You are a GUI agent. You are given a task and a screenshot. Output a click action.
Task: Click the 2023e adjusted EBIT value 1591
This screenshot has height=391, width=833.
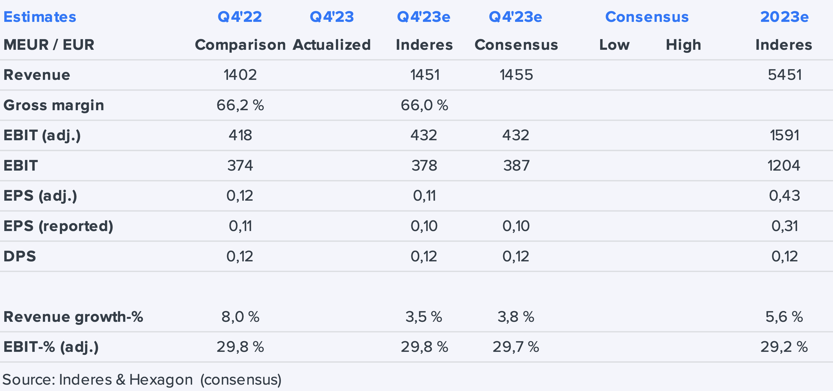coord(784,135)
